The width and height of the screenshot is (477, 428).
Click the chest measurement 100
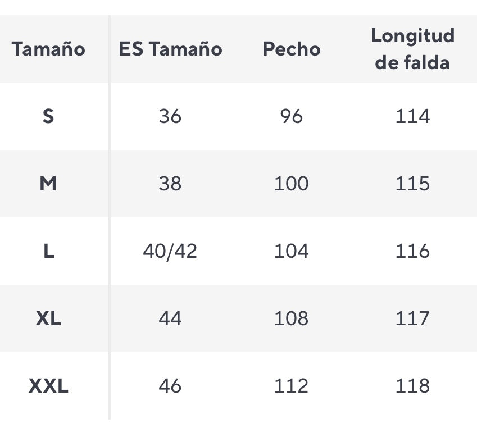[292, 184]
